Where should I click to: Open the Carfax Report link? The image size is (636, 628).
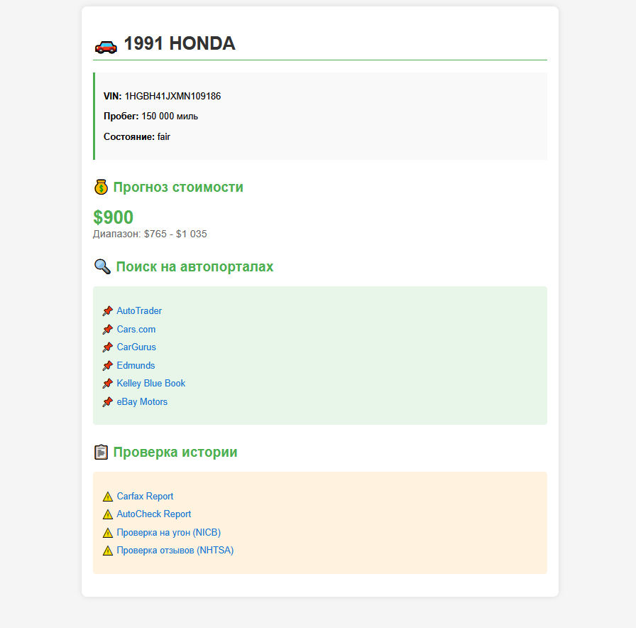pos(145,496)
